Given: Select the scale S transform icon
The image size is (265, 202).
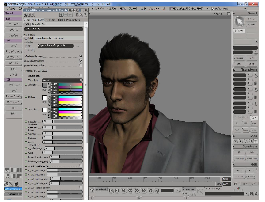Looking at the screenshot, I should pyautogui.click(x=256, y=75).
